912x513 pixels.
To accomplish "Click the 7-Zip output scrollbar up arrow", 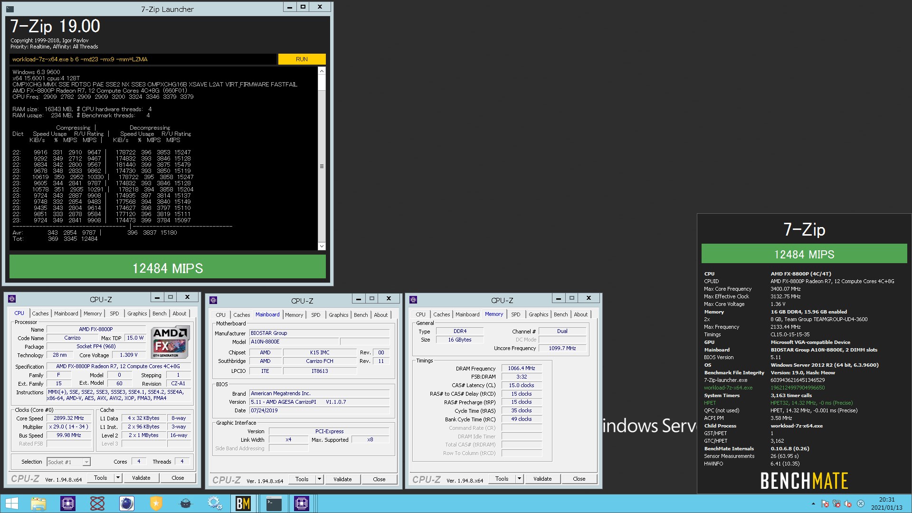I will pos(322,71).
